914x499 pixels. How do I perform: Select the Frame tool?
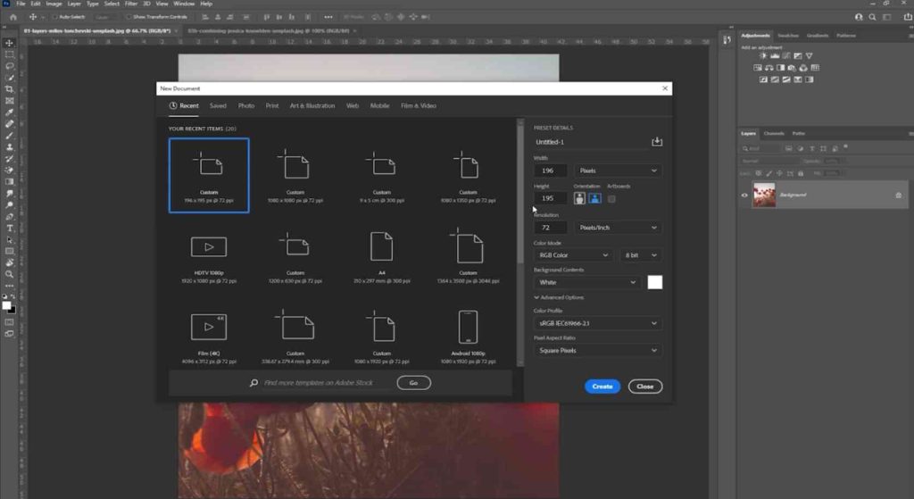click(x=9, y=101)
